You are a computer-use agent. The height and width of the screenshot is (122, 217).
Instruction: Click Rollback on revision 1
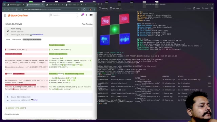(x=23, y=97)
